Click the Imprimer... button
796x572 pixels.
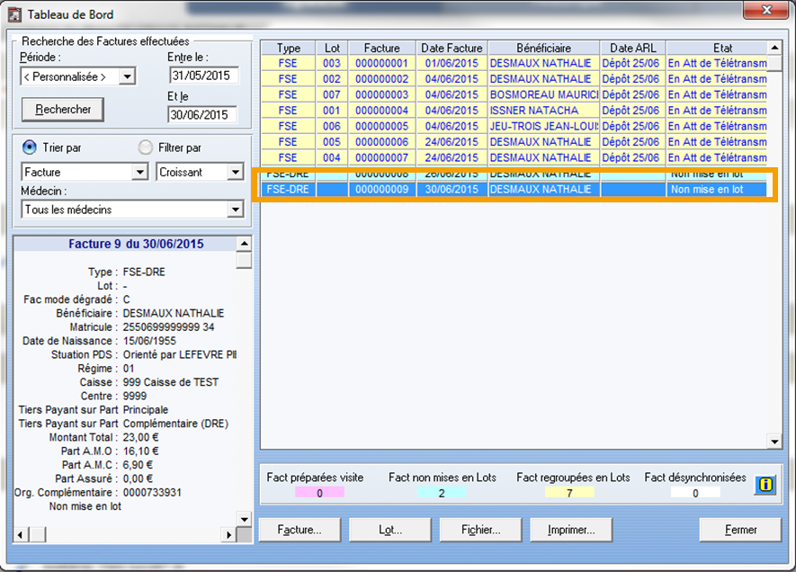pyautogui.click(x=571, y=530)
